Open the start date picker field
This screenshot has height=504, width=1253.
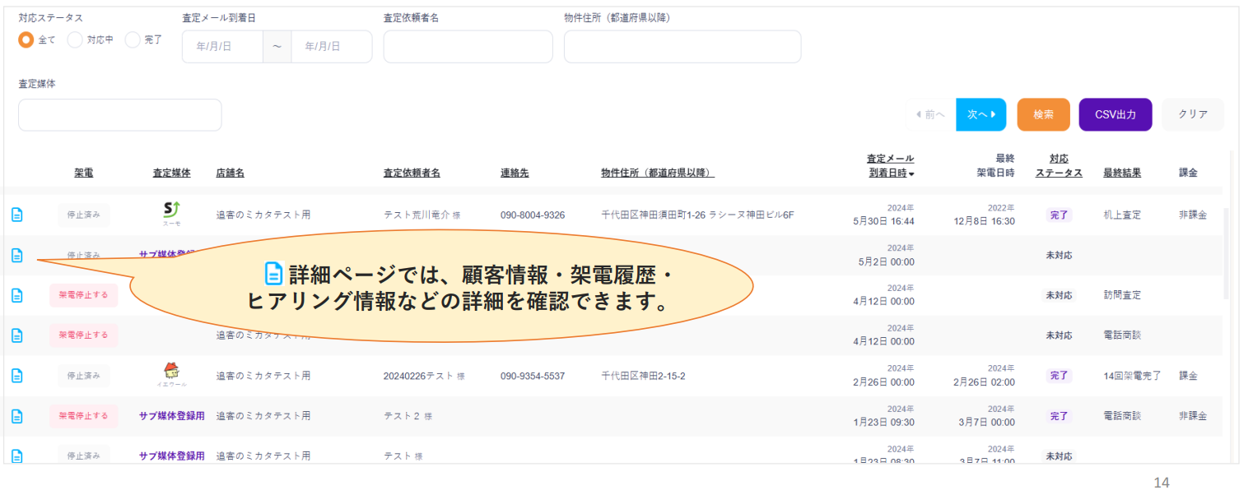click(222, 47)
